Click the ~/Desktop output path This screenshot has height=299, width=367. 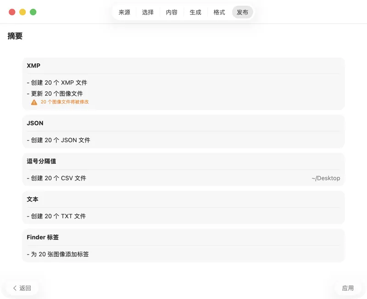tap(326, 178)
